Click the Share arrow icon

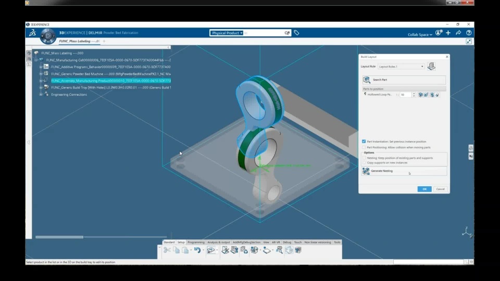click(458, 32)
